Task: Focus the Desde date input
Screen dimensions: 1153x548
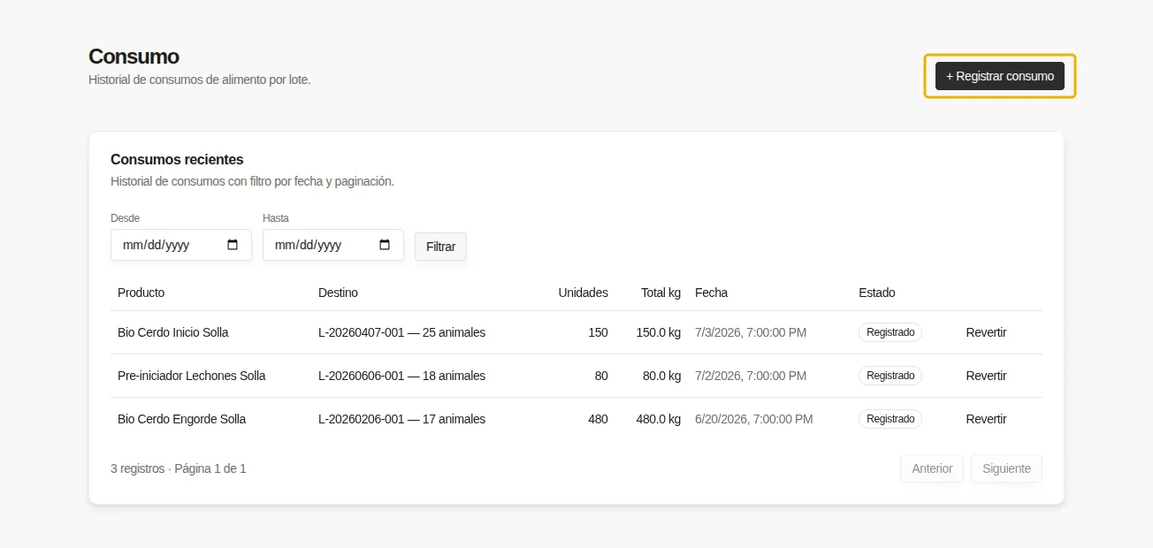Action: tap(181, 245)
